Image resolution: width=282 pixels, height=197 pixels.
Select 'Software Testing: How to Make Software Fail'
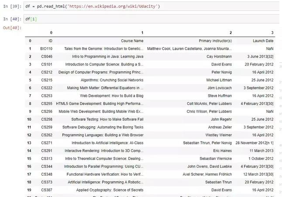107,119
